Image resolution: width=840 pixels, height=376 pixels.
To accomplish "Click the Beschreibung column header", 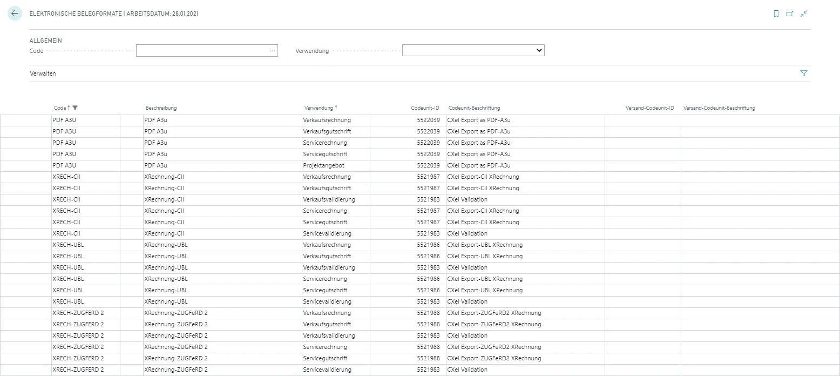I will (161, 108).
